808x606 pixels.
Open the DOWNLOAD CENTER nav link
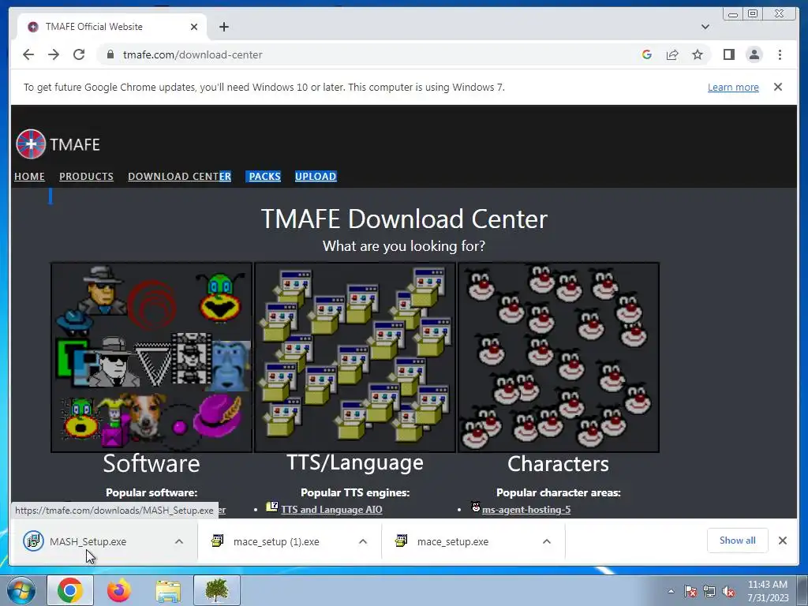click(179, 176)
